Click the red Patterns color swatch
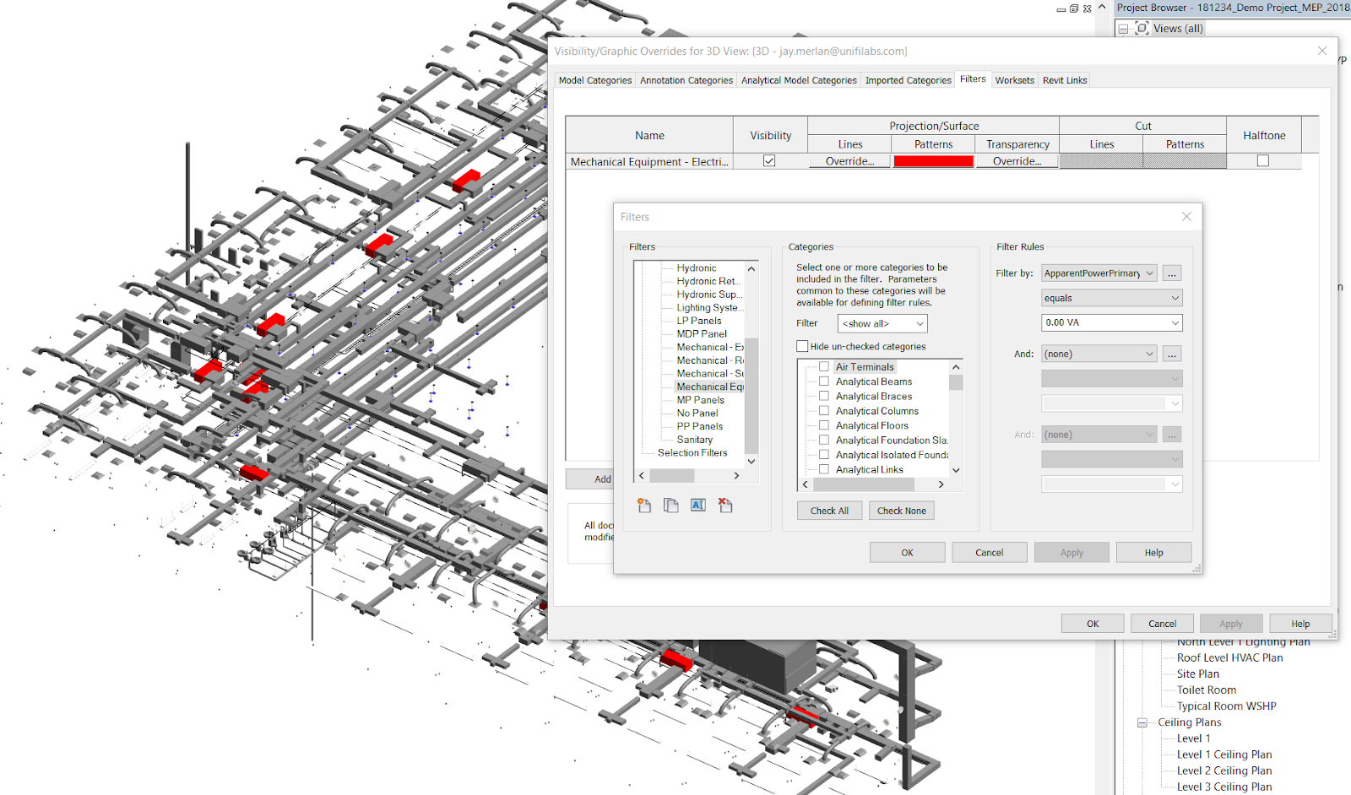Image resolution: width=1351 pixels, height=795 pixels. point(934,161)
